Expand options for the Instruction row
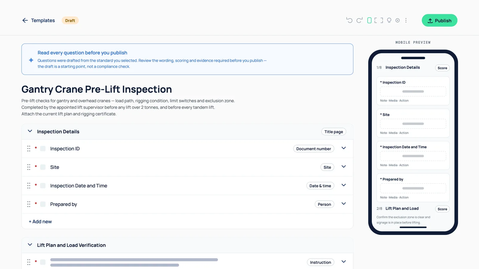The width and height of the screenshot is (479, 269). (x=344, y=262)
